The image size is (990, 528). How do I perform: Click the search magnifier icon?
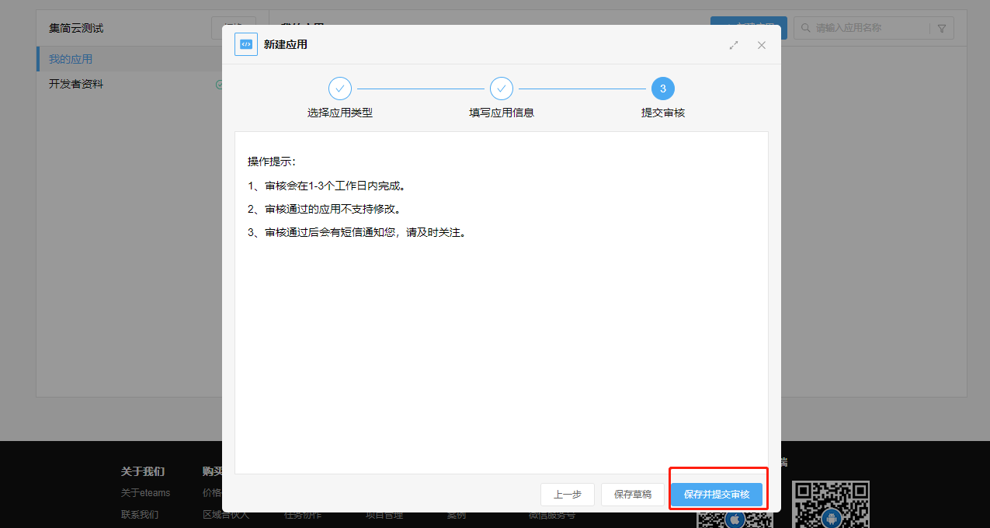point(804,28)
